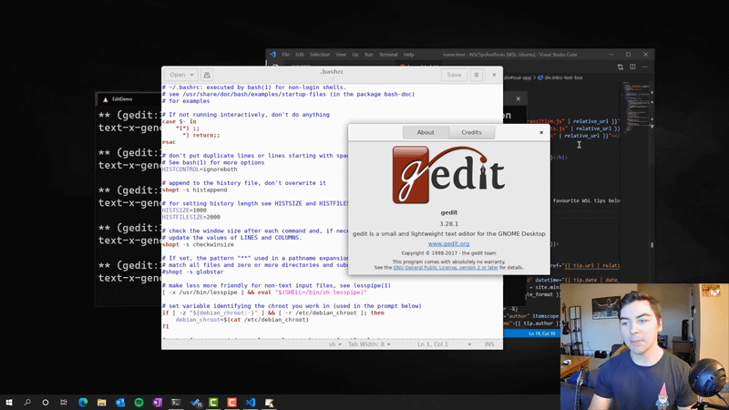Click the Save button in gedit
The image size is (729, 410).
click(x=454, y=75)
